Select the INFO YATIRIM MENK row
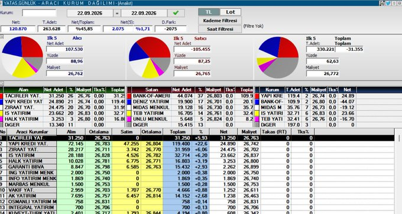 click(x=197, y=179)
